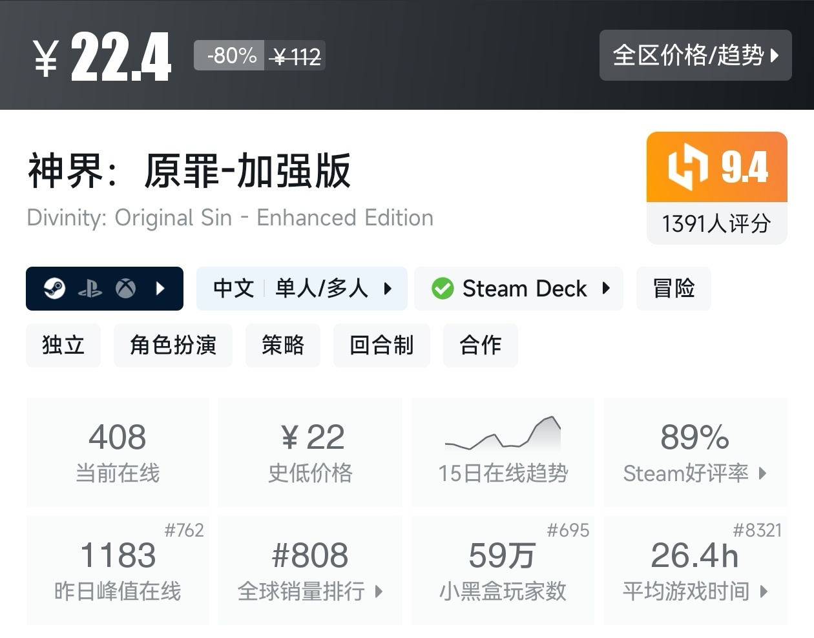Screen dimensions: 814x638
Task: Click the green Steam Deck verified checkmark
Action: [x=443, y=289]
